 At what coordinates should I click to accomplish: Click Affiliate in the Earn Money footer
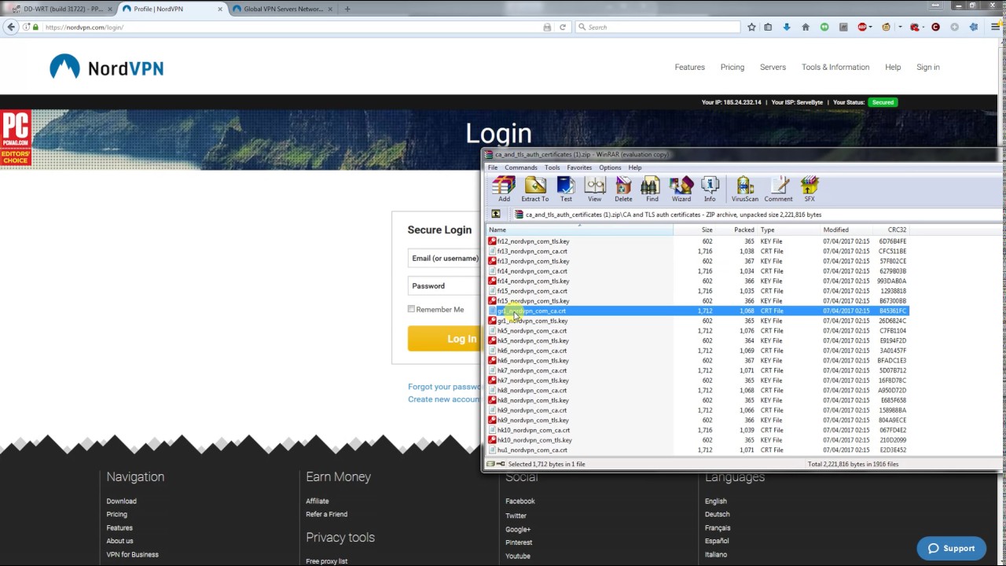point(318,501)
